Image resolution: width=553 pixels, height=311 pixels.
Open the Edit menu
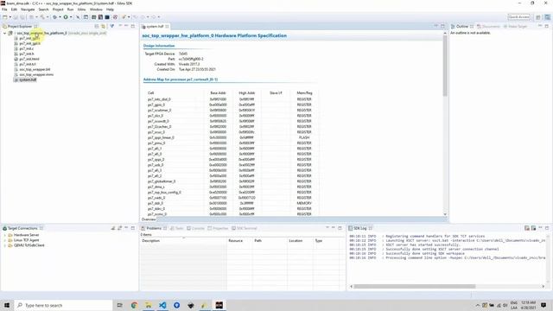(x=14, y=10)
